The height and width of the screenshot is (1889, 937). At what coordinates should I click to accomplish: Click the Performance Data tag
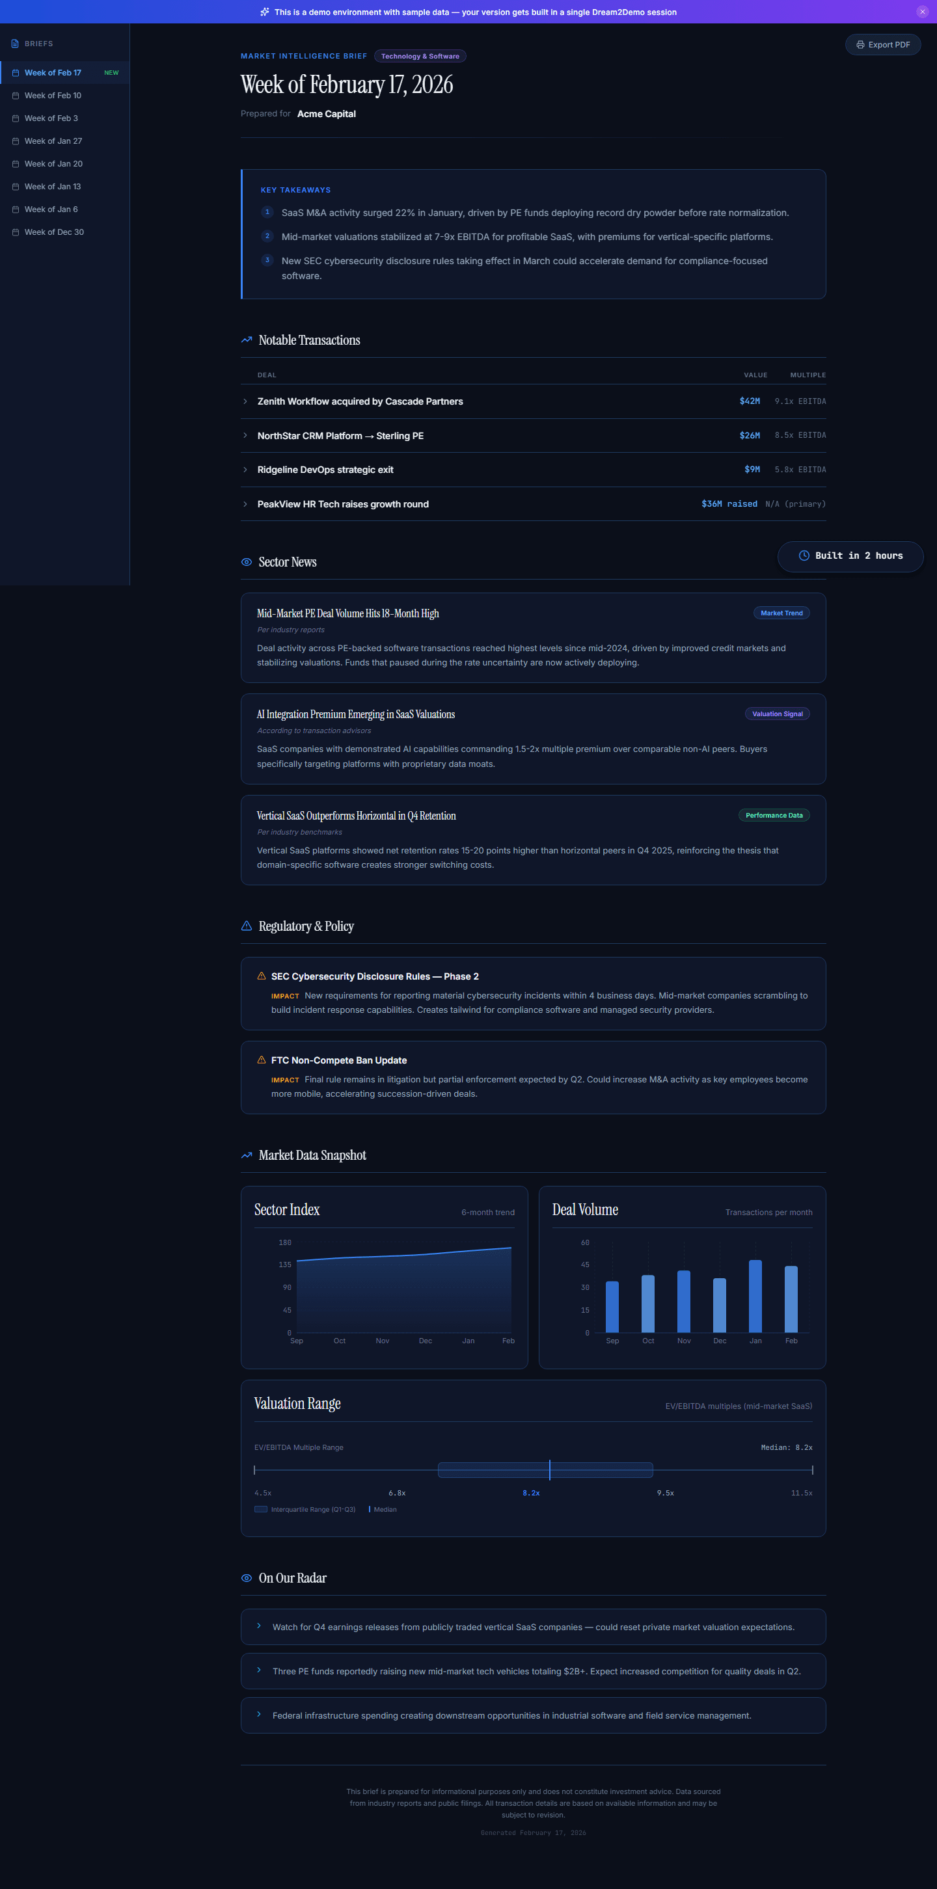pos(774,816)
